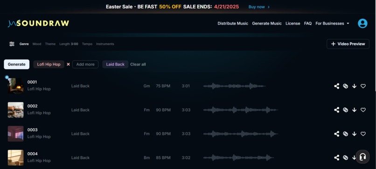Open the FAQ page
Viewport: 376px width, 169px height.
(308, 23)
